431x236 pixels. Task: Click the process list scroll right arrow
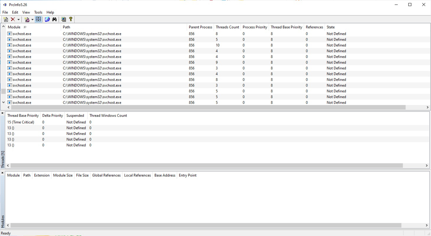click(x=427, y=107)
